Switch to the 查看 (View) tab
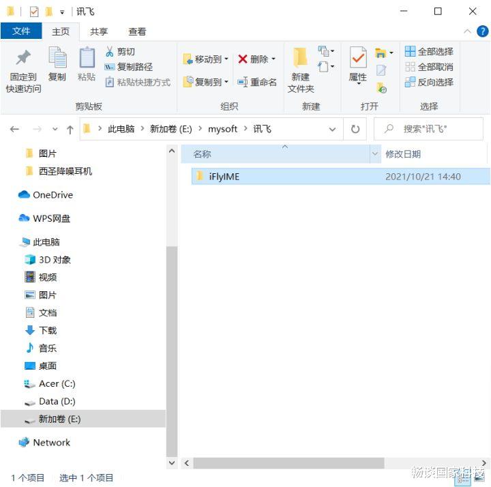This screenshot has height=487, width=491. click(x=137, y=31)
